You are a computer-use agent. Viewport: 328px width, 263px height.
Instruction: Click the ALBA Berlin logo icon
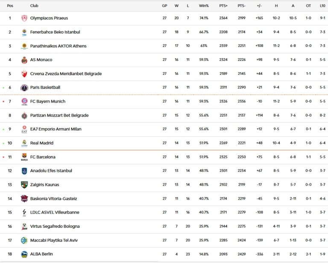24,254
